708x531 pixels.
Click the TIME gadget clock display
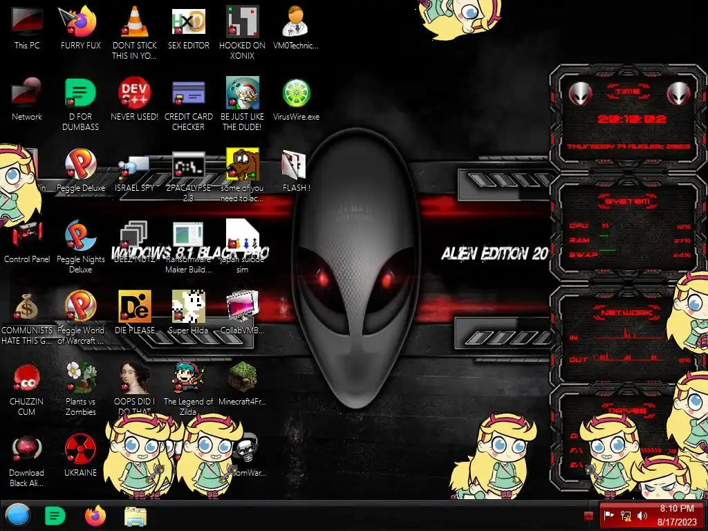(631, 119)
